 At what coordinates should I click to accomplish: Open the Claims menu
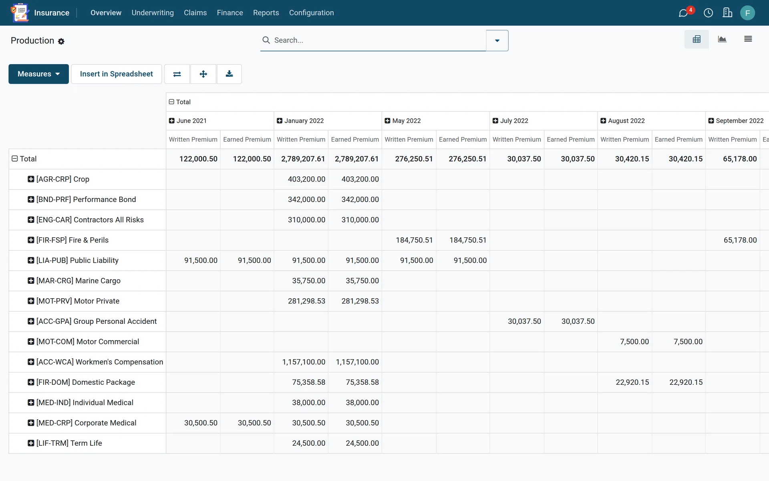(x=195, y=13)
